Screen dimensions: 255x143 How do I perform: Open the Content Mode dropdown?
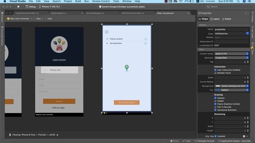coord(231,54)
